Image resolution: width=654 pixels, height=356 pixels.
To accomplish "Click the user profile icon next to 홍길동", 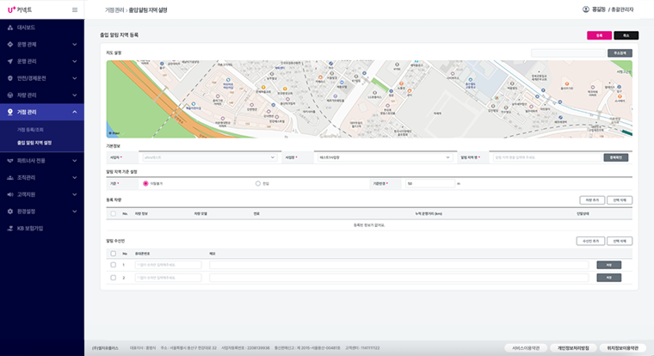I will [x=586, y=9].
